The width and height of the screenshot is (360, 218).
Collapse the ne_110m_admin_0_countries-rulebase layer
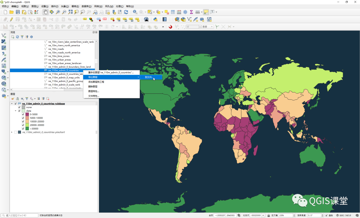12,103
